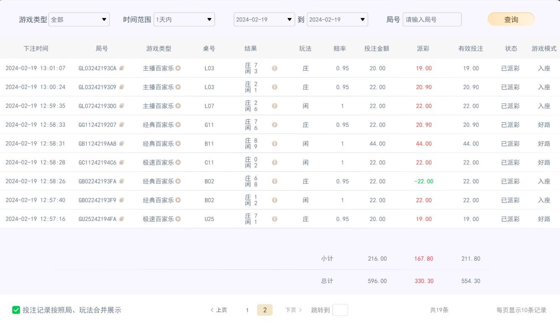Copy round number GU25242194FA
Viewport: 560px width, 323px height.
coord(122,219)
